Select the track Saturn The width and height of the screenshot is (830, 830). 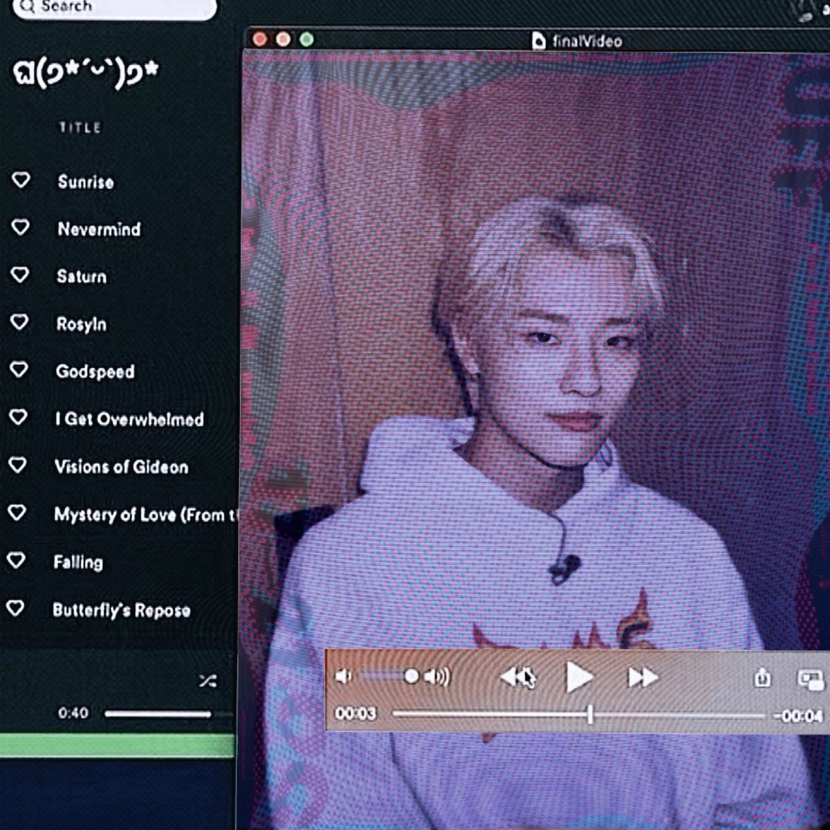(x=82, y=277)
